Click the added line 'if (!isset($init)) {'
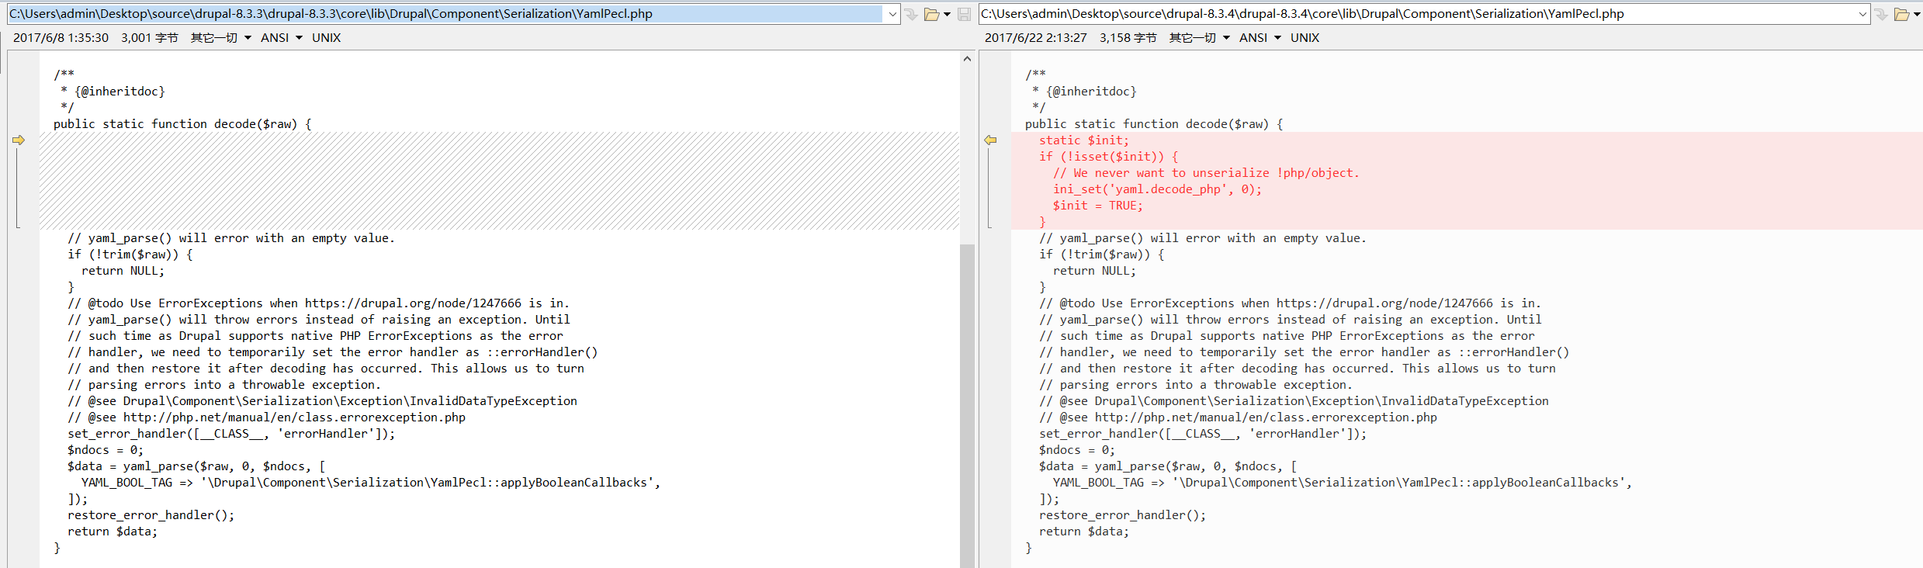This screenshot has width=1923, height=568. click(1108, 157)
